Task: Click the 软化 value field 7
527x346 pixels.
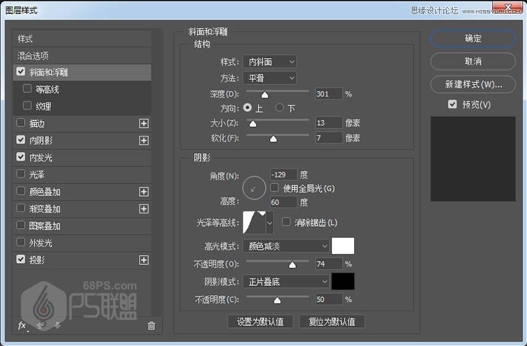Action: (x=329, y=138)
